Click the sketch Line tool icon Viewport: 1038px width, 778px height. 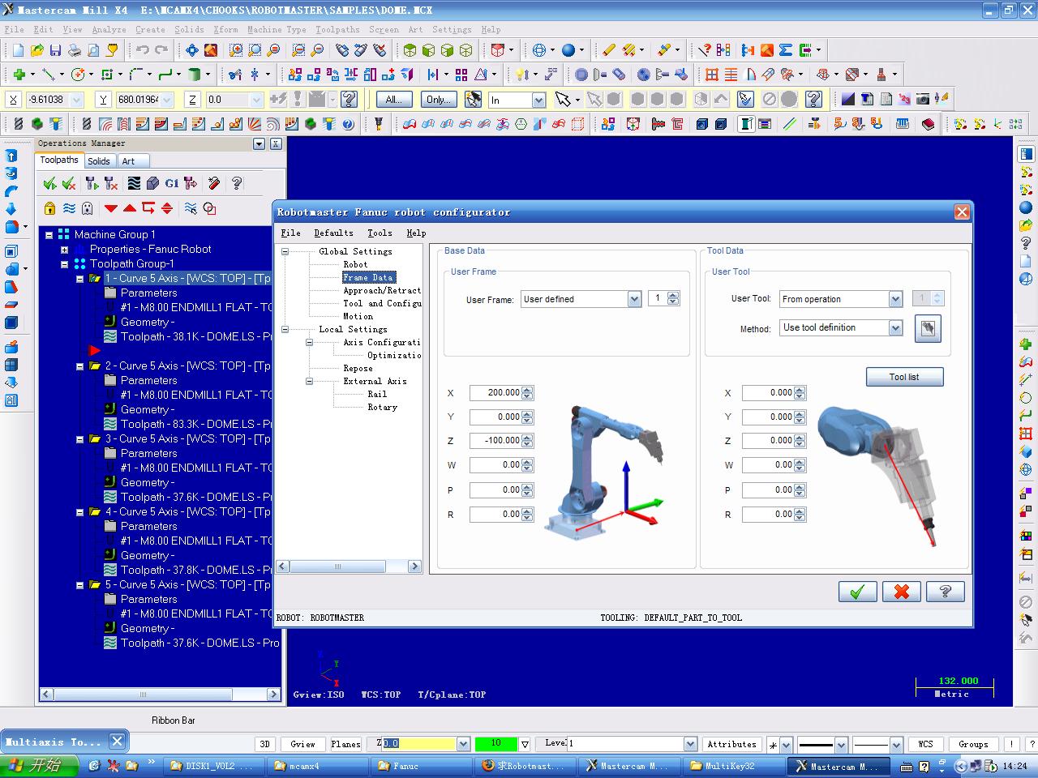[x=48, y=75]
